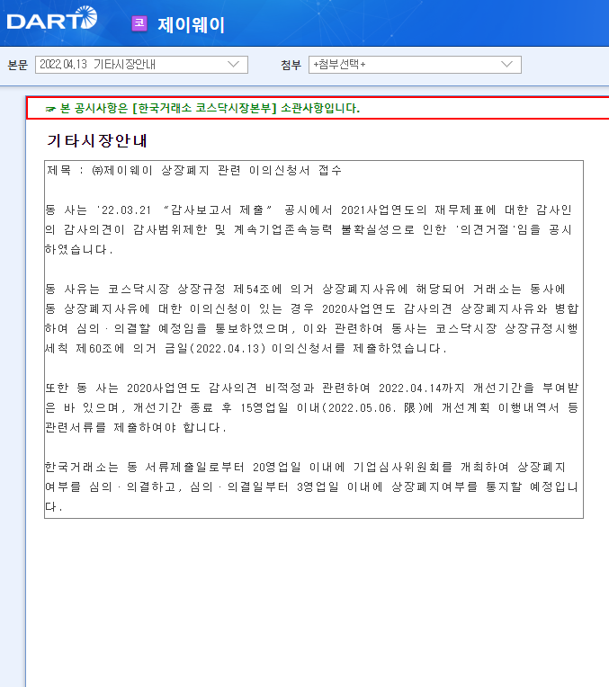Click the 본문 label
The height and width of the screenshot is (687, 609).
(17, 65)
